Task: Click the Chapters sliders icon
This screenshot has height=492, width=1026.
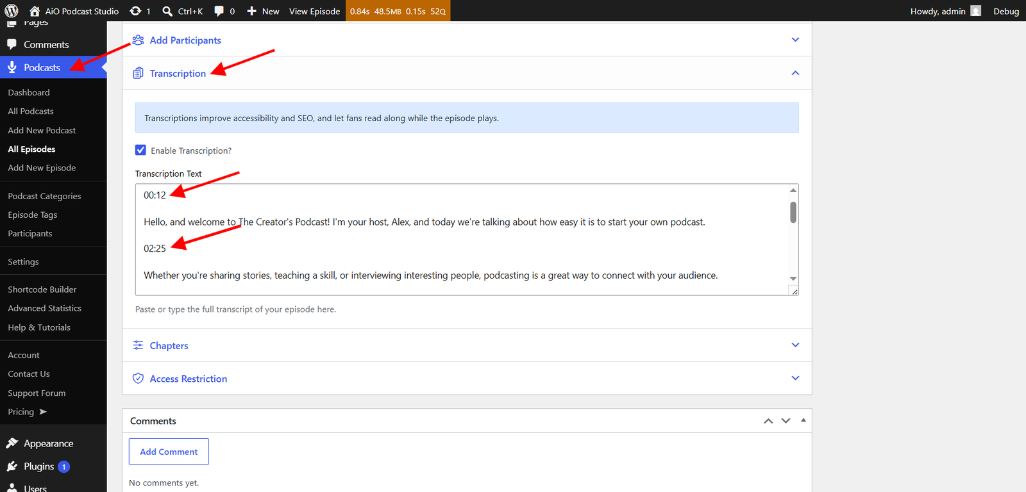Action: coord(138,345)
